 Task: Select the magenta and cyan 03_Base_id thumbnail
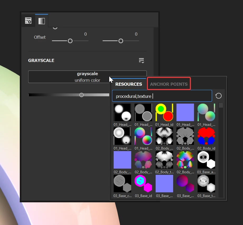pos(143,184)
